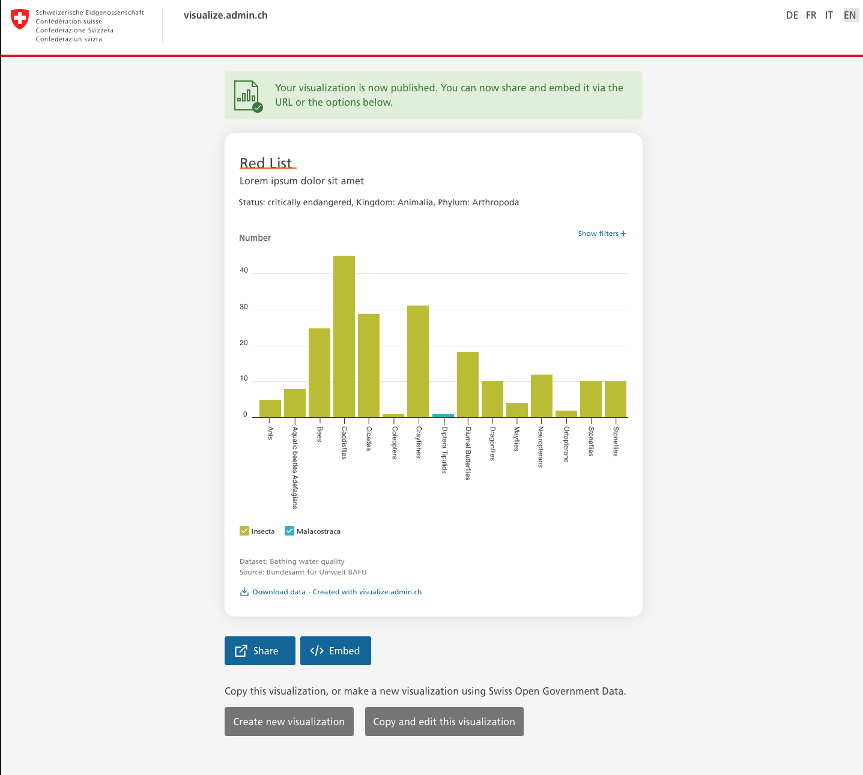Click the Caddisflies bar in the chart
Image resolution: width=863 pixels, height=775 pixels.
(344, 336)
